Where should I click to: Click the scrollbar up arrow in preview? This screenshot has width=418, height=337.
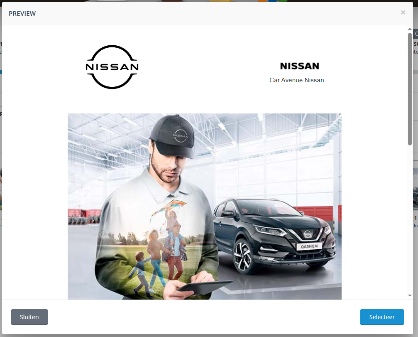(x=410, y=29)
